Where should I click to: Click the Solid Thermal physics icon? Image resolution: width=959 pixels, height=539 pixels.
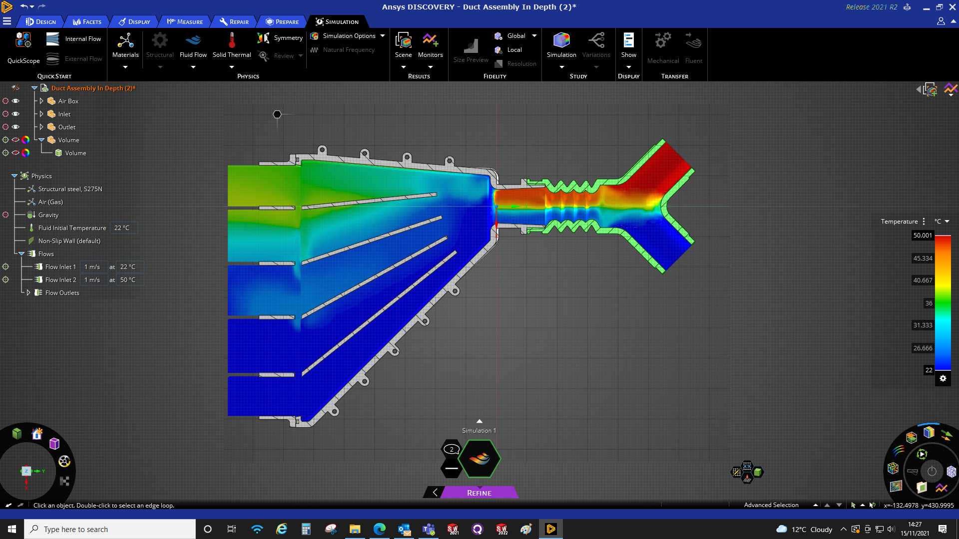coord(232,46)
